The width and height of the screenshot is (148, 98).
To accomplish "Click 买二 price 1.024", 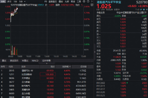I will point(123,37).
